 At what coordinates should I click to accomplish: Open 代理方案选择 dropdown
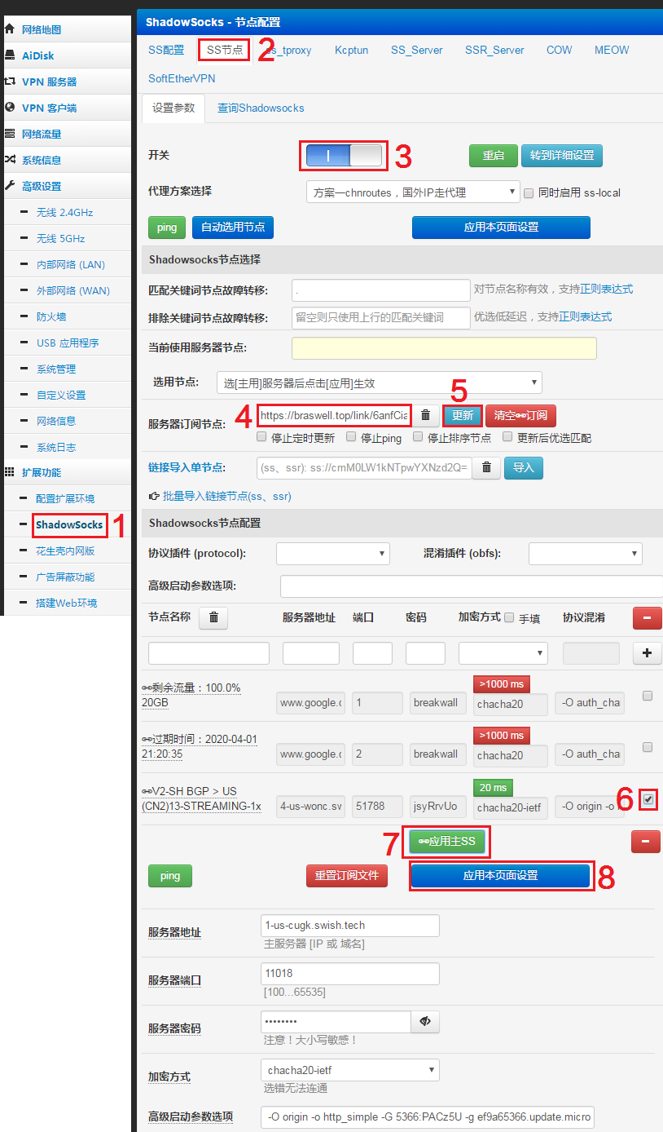[x=413, y=192]
